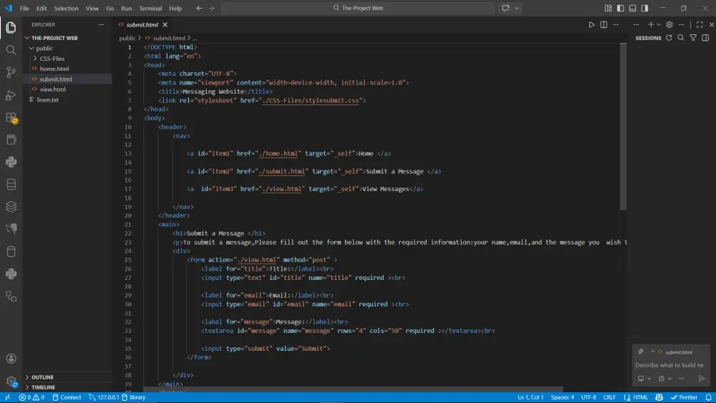
Task: Open chat settings gear icon
Action: (669, 24)
